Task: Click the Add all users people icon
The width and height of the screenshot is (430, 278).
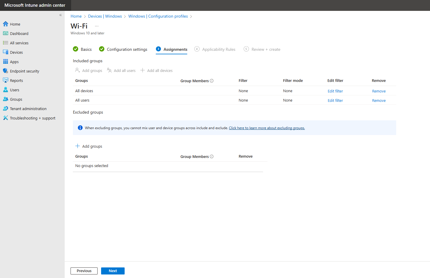Action: 109,70
